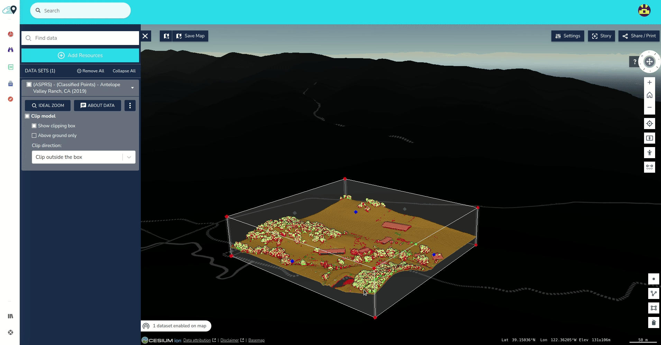Select the rectangle drawing tool

[x=654, y=308]
